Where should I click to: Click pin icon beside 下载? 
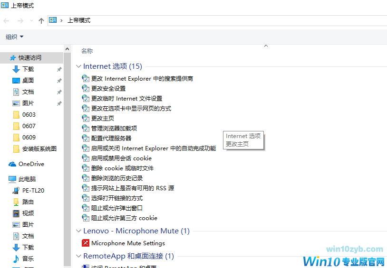click(59, 69)
